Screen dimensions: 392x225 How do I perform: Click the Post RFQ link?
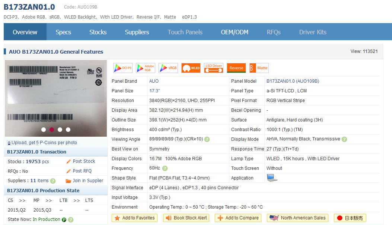pos(82,171)
